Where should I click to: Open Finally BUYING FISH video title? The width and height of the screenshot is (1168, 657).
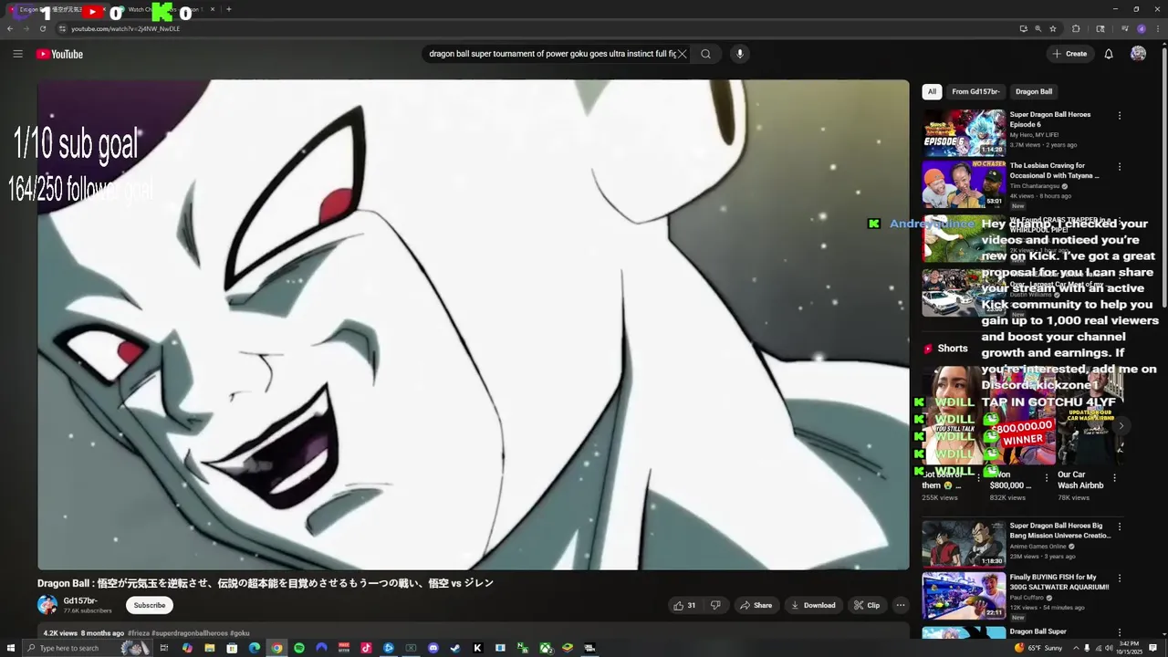(x=1059, y=582)
